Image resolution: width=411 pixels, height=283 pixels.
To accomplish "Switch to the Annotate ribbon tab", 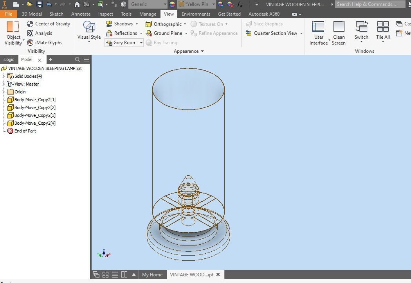I will (81, 14).
